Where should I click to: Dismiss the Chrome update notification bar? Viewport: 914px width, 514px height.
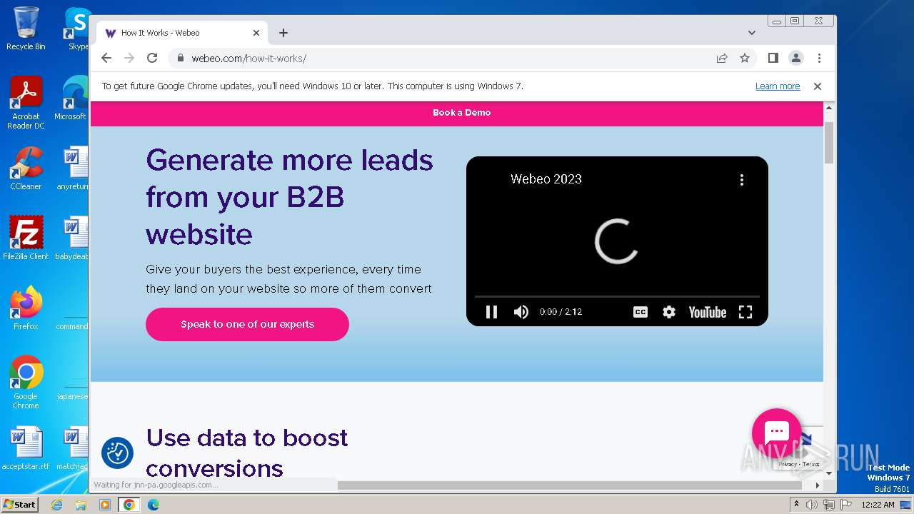click(x=818, y=86)
